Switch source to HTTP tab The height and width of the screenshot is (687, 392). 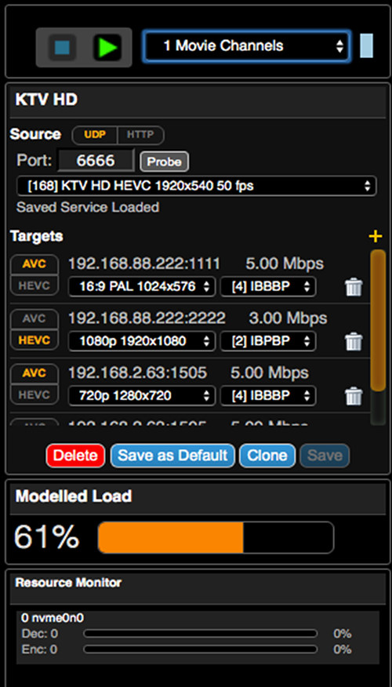pyautogui.click(x=140, y=135)
